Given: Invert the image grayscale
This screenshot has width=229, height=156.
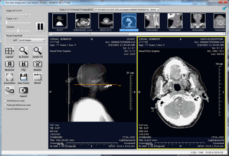Looking at the screenshot, I should click(24, 90).
